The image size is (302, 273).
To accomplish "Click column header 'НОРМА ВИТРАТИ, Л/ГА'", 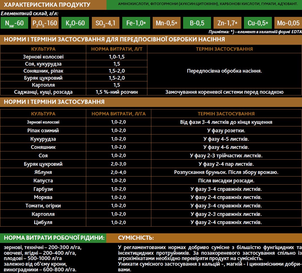I will point(118,114).
